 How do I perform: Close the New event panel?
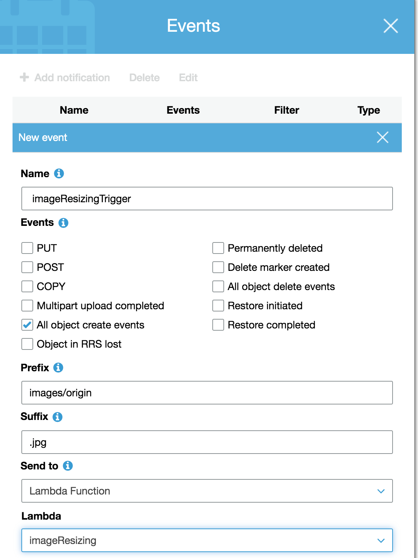[383, 137]
